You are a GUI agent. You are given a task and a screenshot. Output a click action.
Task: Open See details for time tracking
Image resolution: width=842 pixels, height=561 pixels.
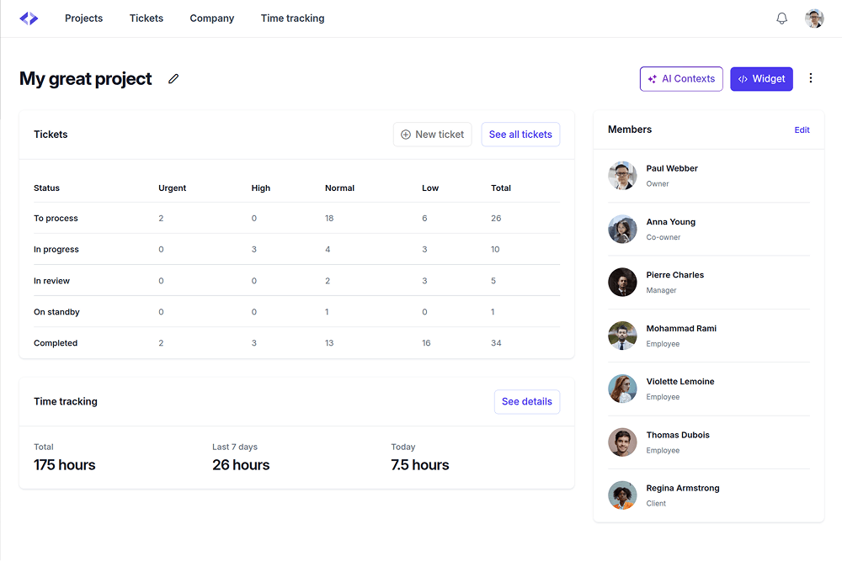(526, 402)
